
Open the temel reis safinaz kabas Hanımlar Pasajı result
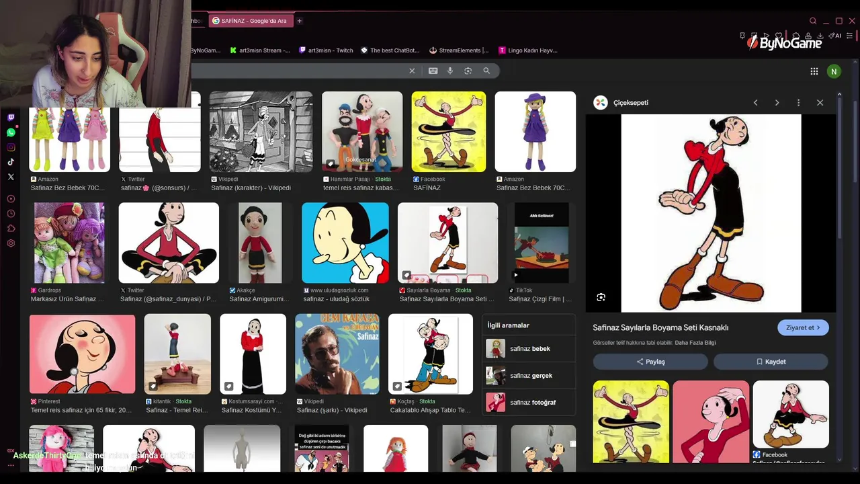362,132
